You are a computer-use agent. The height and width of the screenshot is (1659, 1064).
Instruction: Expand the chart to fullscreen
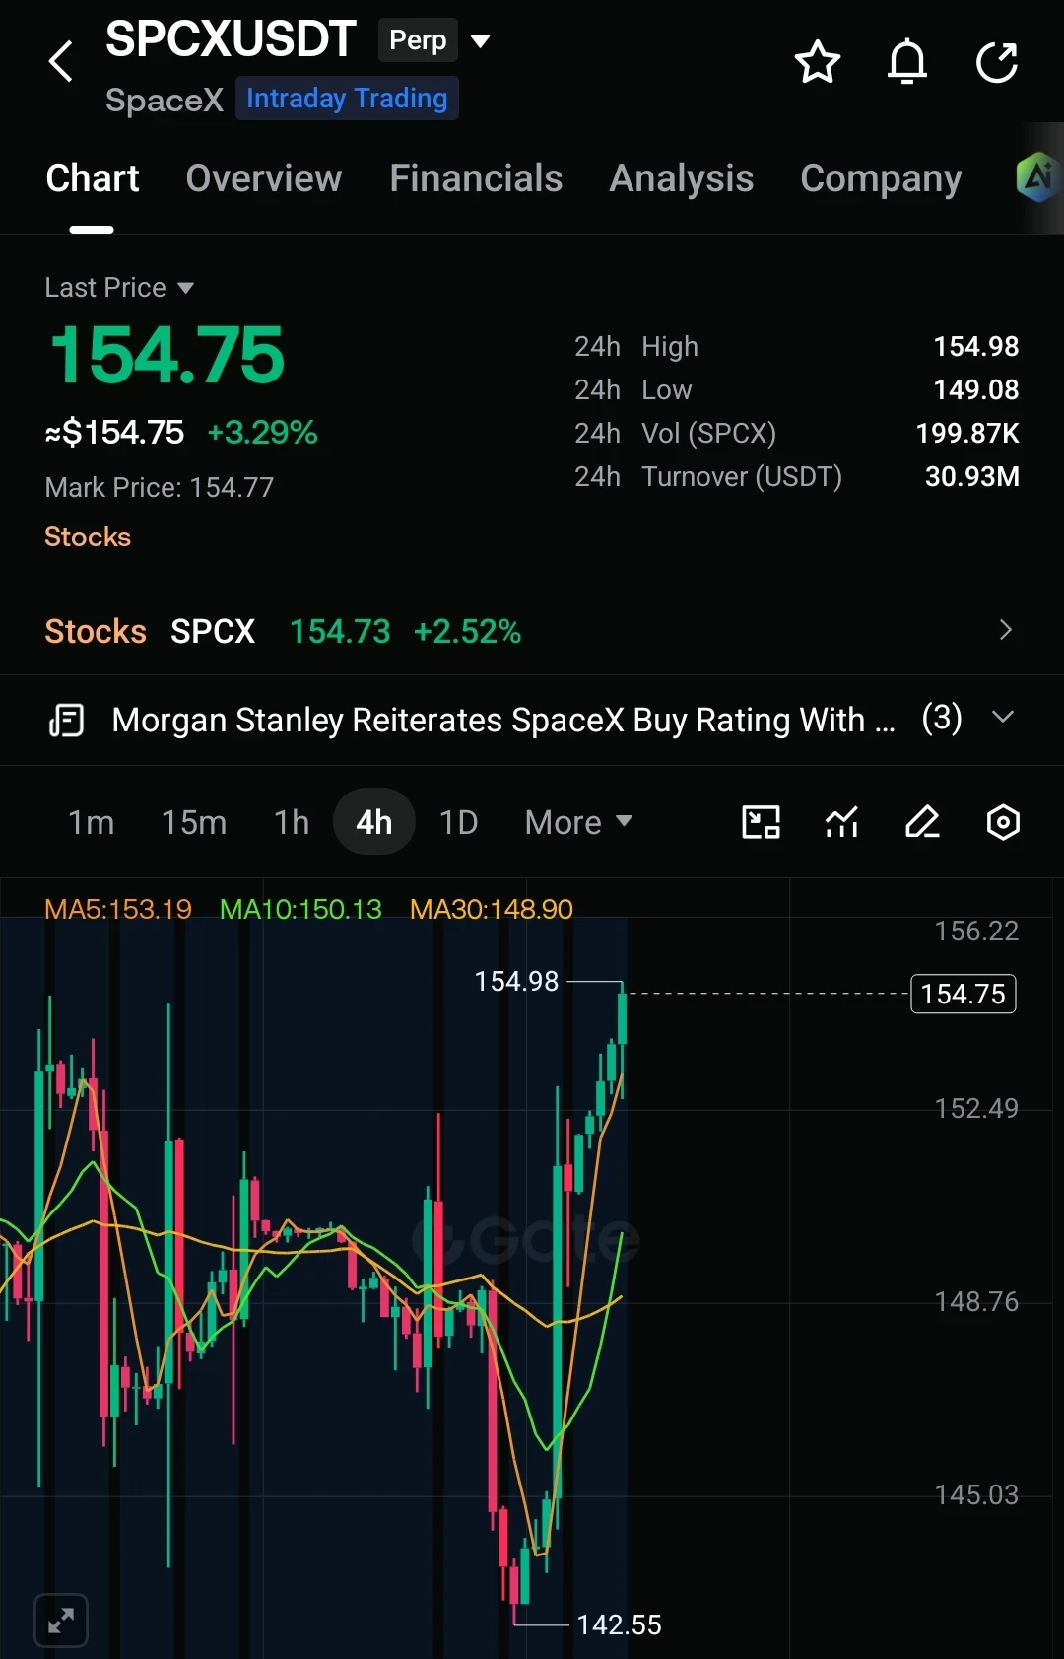pyautogui.click(x=61, y=1620)
